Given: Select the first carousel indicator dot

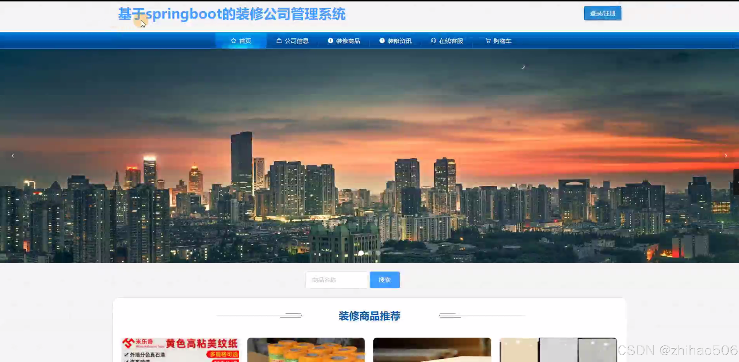Looking at the screenshot, I should tap(361, 253).
